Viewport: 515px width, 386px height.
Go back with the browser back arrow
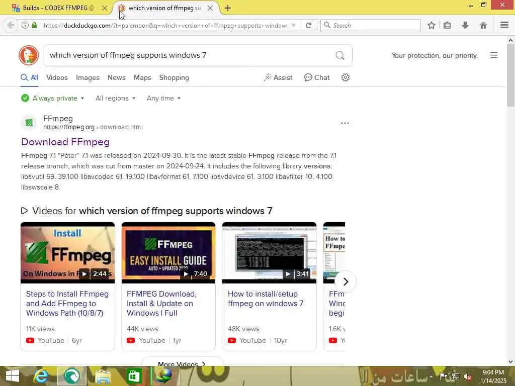tap(11, 25)
